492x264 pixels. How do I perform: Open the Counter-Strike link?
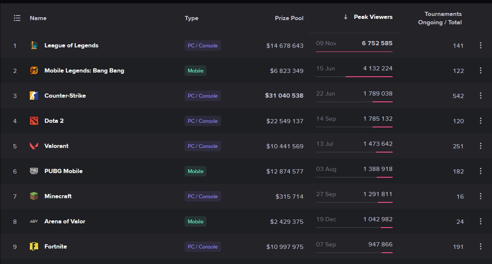point(65,96)
